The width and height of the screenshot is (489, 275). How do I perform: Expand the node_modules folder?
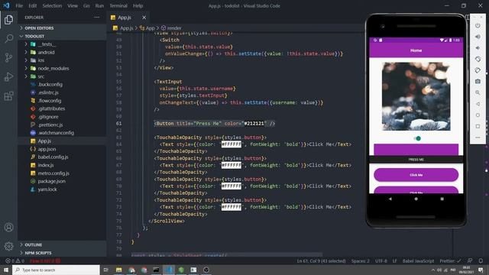click(x=53, y=68)
